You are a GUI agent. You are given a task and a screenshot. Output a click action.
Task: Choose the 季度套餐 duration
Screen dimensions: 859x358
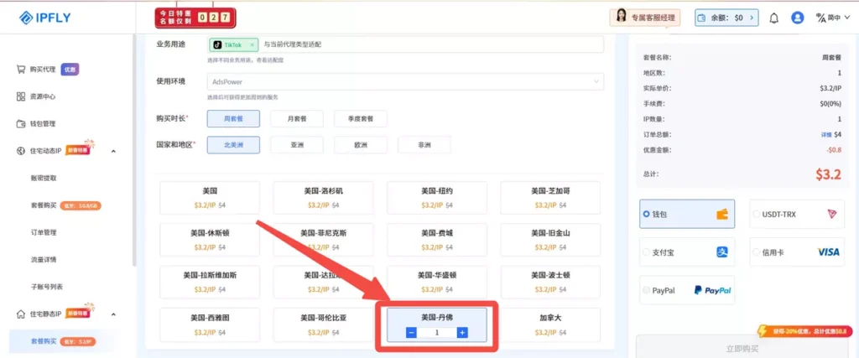(x=361, y=119)
